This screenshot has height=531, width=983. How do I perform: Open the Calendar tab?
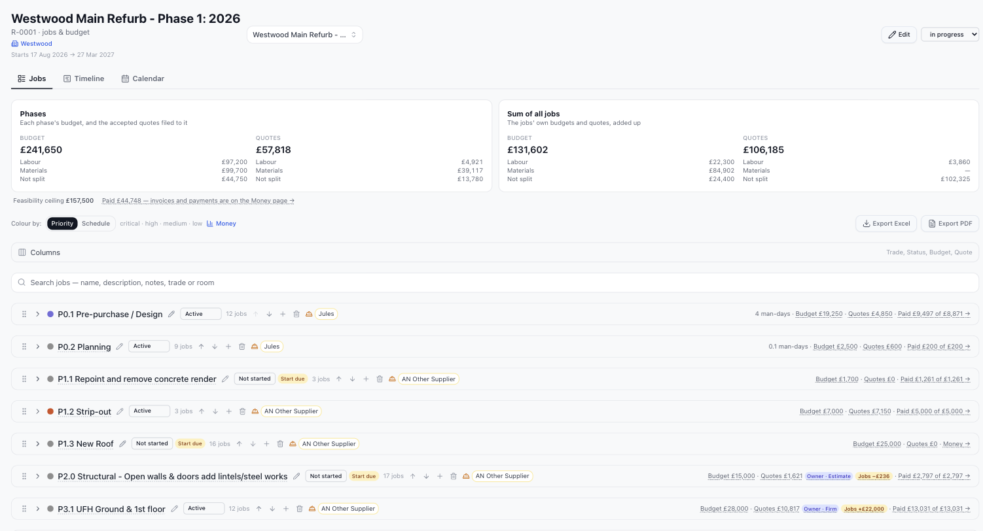click(x=143, y=78)
